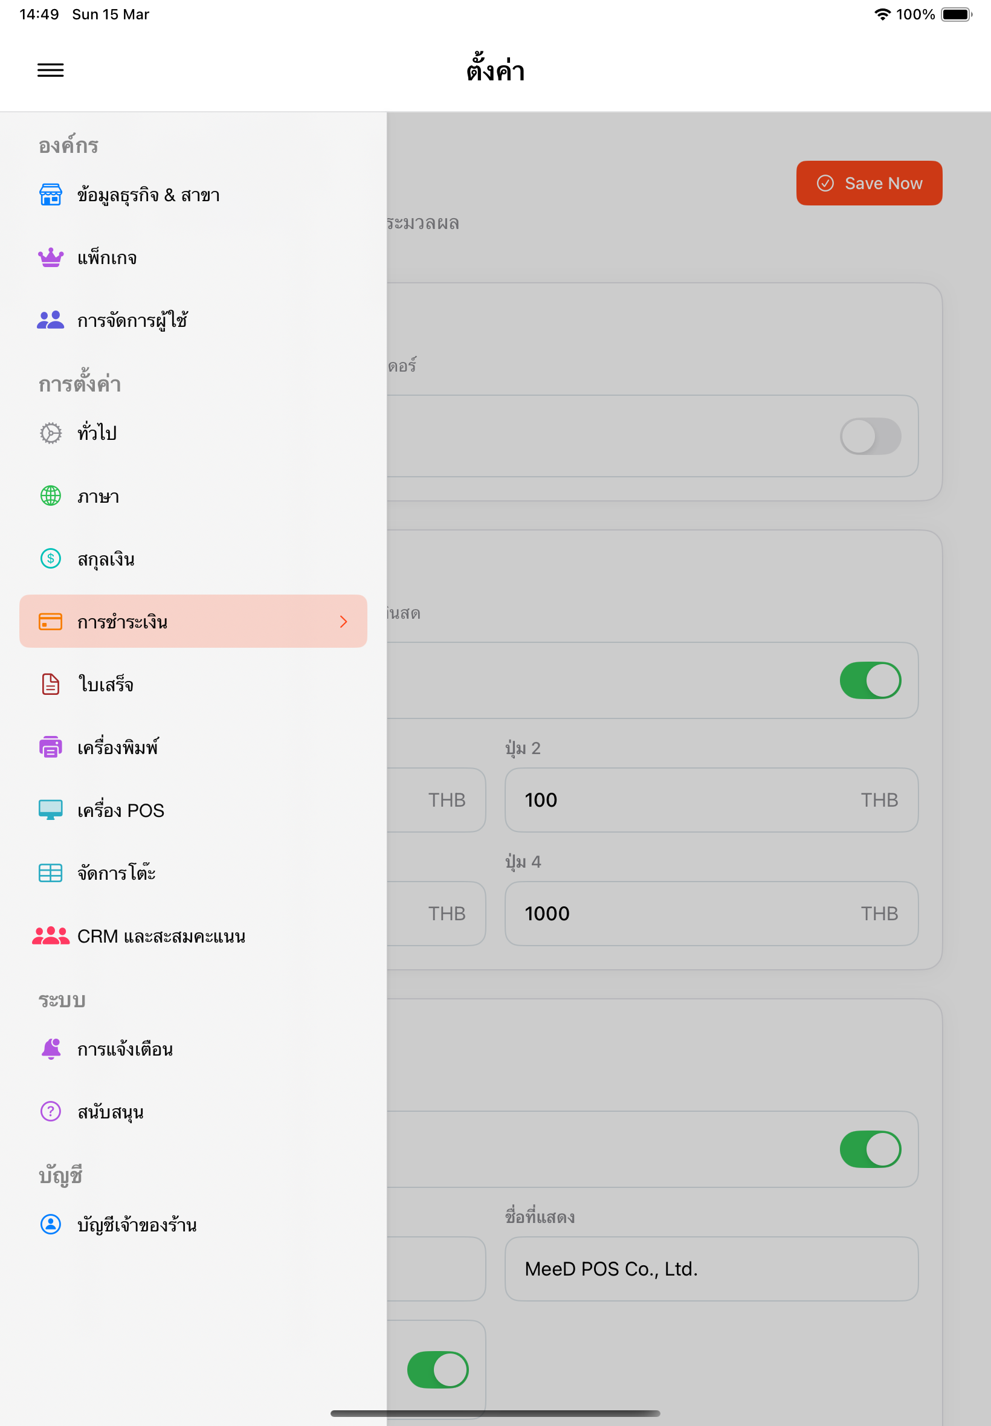991x1426 pixels.
Task: Select the store icon for ข้อมูลธุรกิจ & สาขา
Action: pyautogui.click(x=50, y=195)
